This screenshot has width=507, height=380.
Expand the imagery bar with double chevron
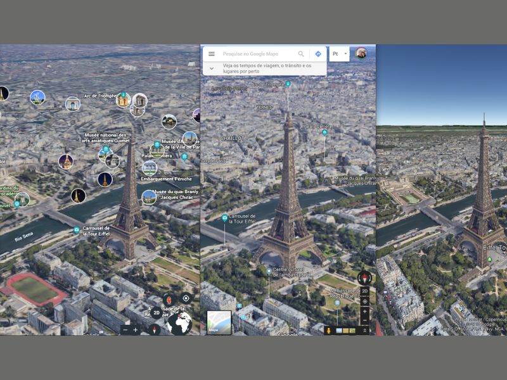(364, 331)
